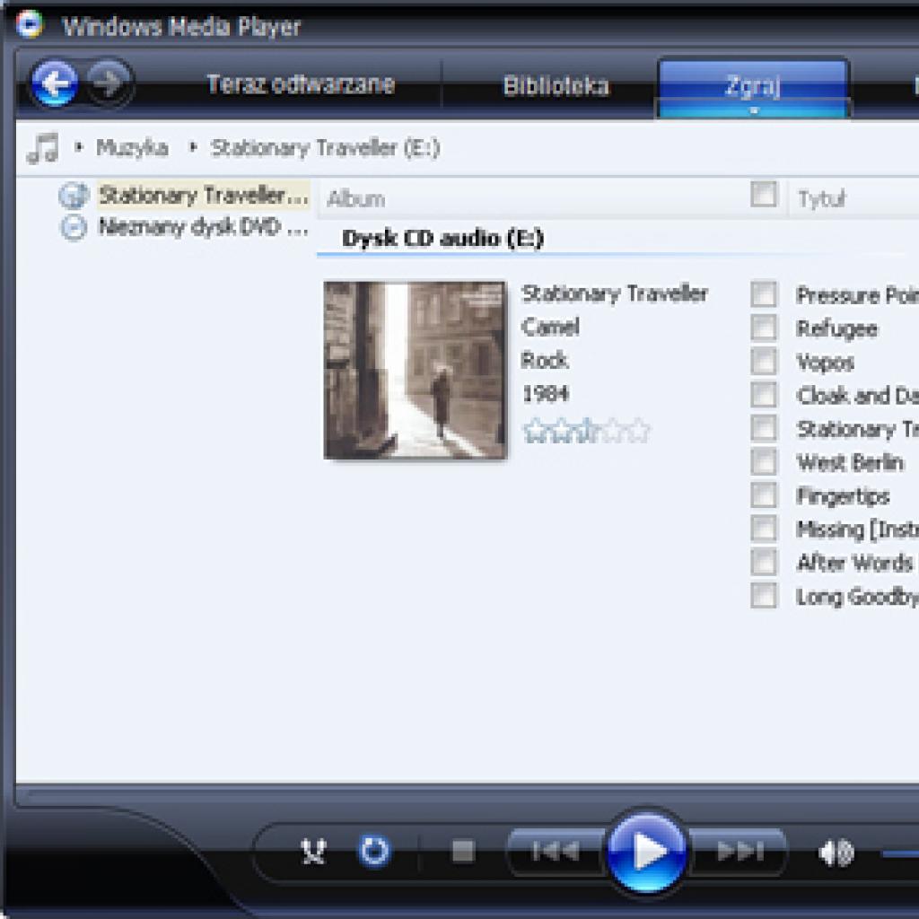919x919 pixels.
Task: Click the Windows Media Player logo icon
Action: click(30, 24)
